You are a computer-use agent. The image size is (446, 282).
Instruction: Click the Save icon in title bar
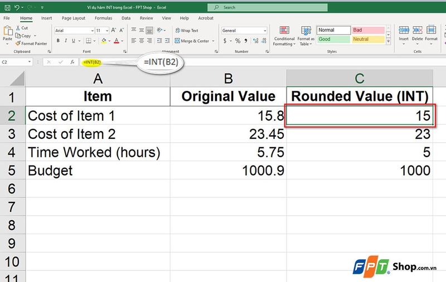[x=6, y=7]
